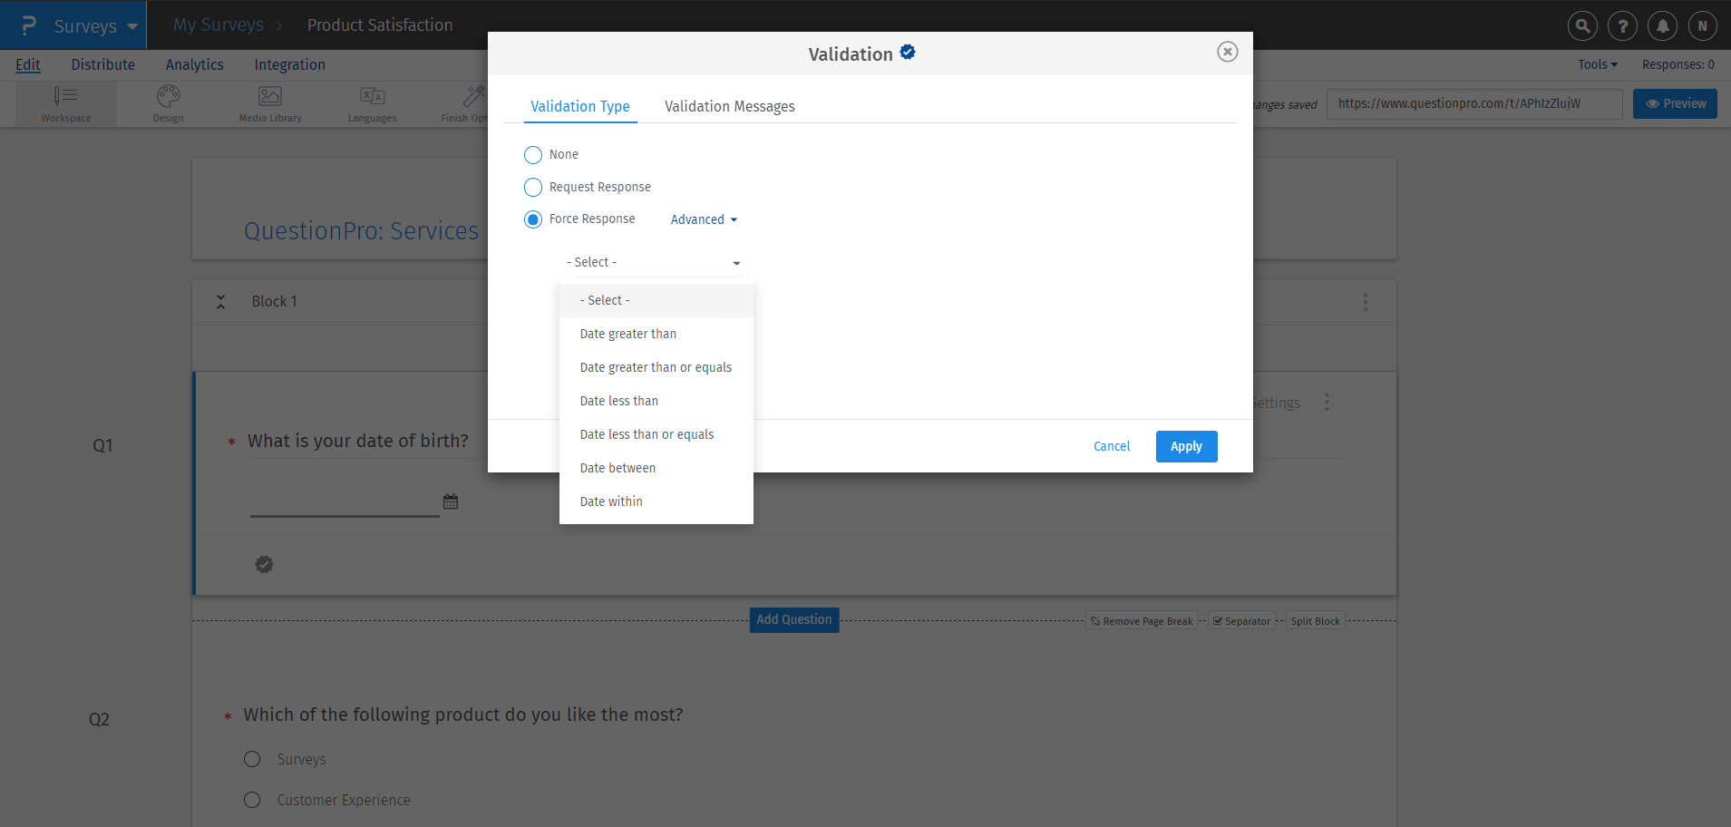Click the notifications bell icon
Viewport: 1731px width, 827px height.
(x=1662, y=24)
